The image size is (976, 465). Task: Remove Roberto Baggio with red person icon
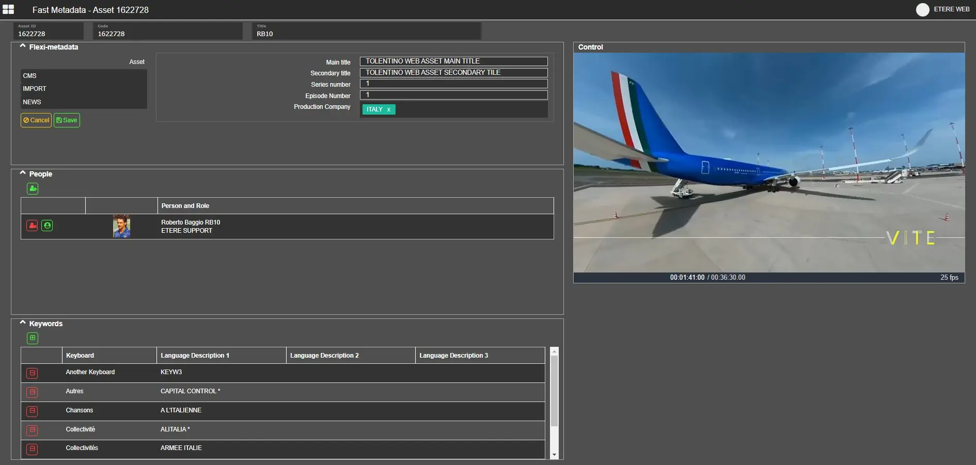click(32, 226)
